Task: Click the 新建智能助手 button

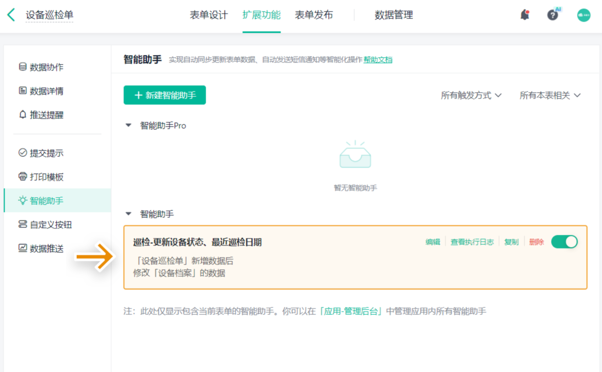Action: tap(165, 95)
